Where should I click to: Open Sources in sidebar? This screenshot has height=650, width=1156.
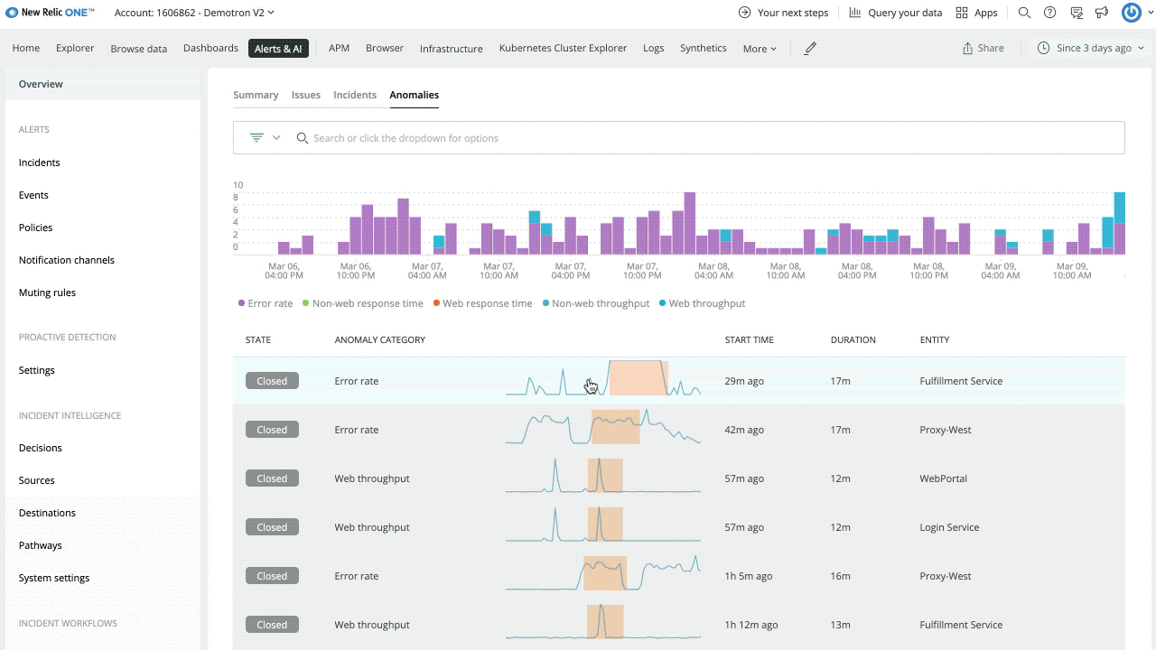click(x=36, y=480)
